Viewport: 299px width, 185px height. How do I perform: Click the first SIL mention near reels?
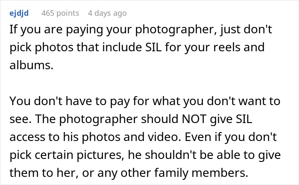coord(153,47)
